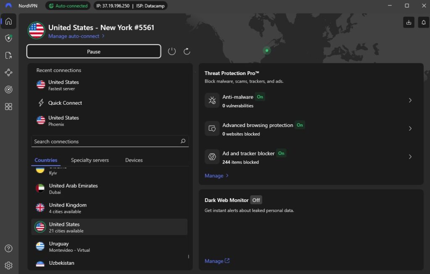Expand the Anti-malware row chevron
The width and height of the screenshot is (430, 274).
[x=410, y=100]
